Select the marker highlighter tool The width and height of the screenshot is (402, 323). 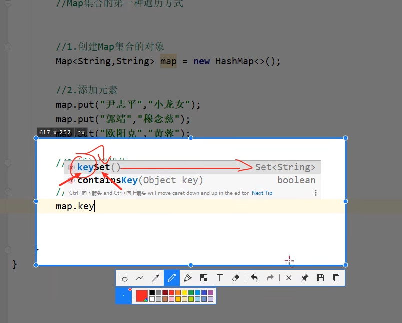click(188, 278)
